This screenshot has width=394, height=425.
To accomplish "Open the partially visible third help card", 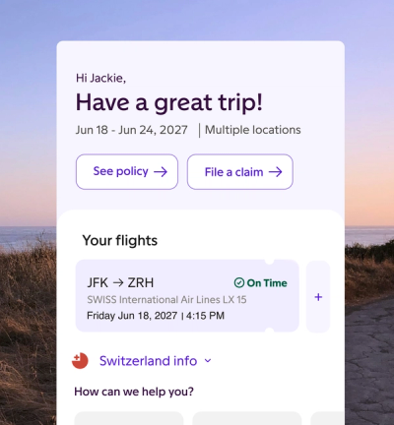I will (327, 418).
